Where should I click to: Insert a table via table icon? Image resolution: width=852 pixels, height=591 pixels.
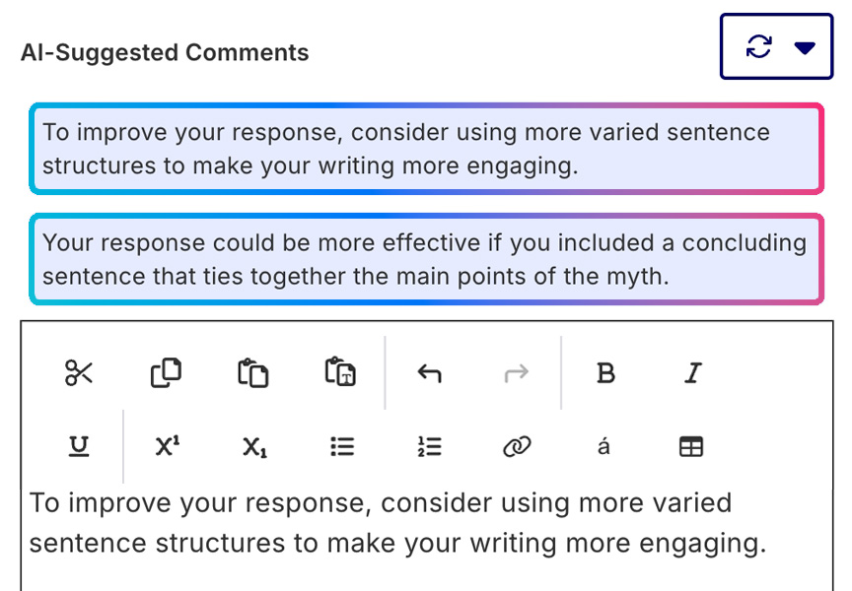coord(691,446)
